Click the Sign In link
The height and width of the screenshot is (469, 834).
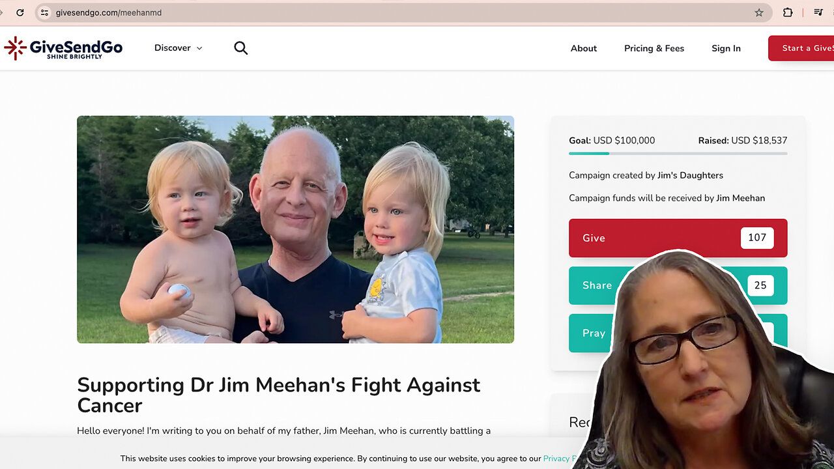click(726, 48)
